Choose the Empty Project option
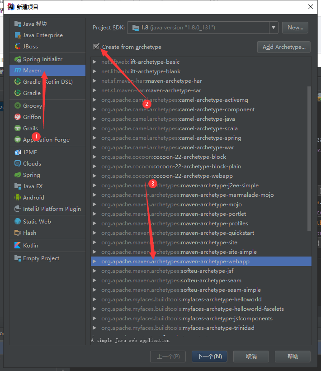This screenshot has height=371, width=321. coord(47,258)
